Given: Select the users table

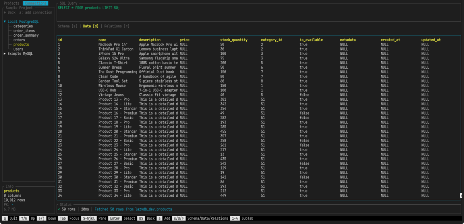Looking at the screenshot, I should pyautogui.click(x=18, y=49).
